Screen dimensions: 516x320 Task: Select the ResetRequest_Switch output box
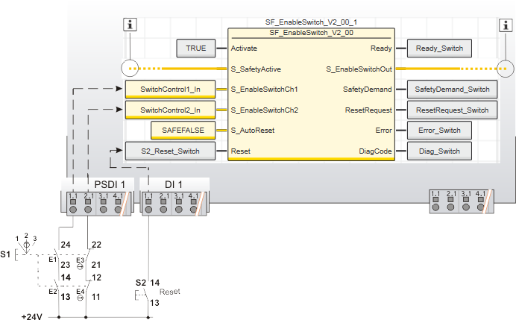point(447,110)
